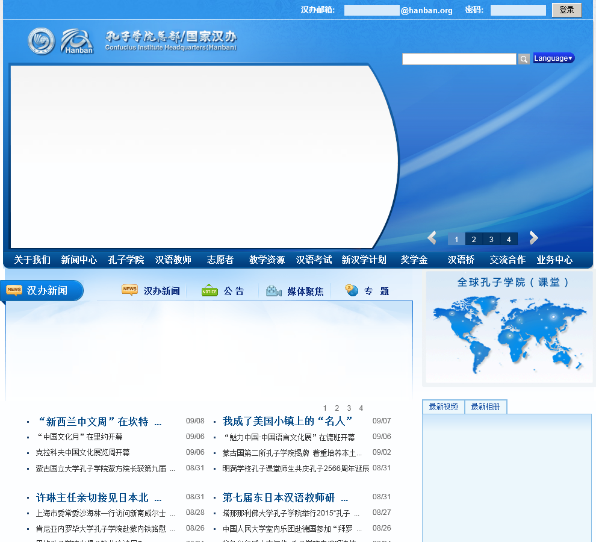
Task: Go to news slide page 4
Action: [361, 408]
